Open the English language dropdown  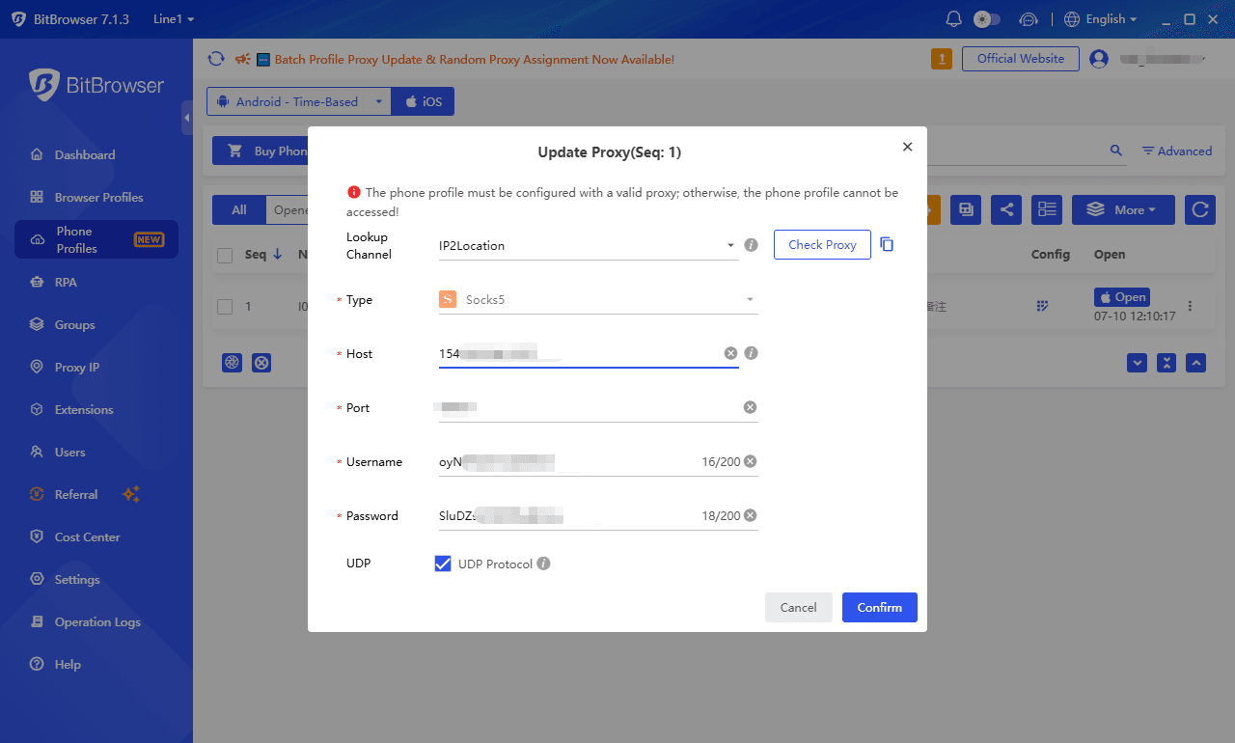click(1101, 19)
